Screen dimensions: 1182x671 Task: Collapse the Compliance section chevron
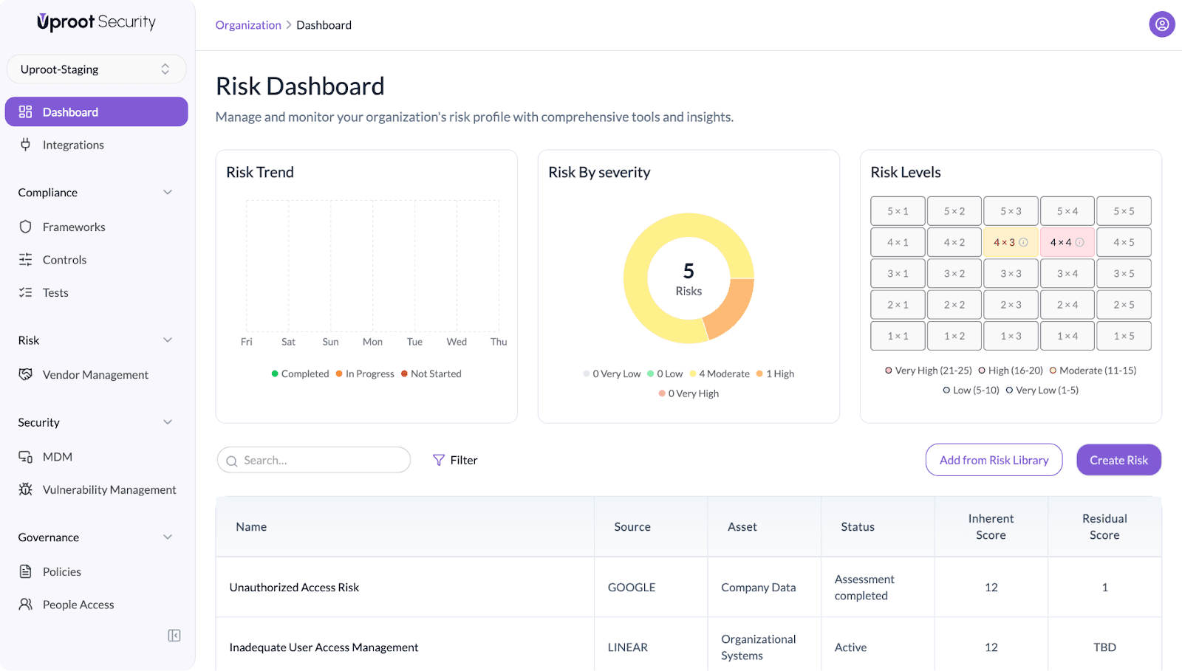168,193
